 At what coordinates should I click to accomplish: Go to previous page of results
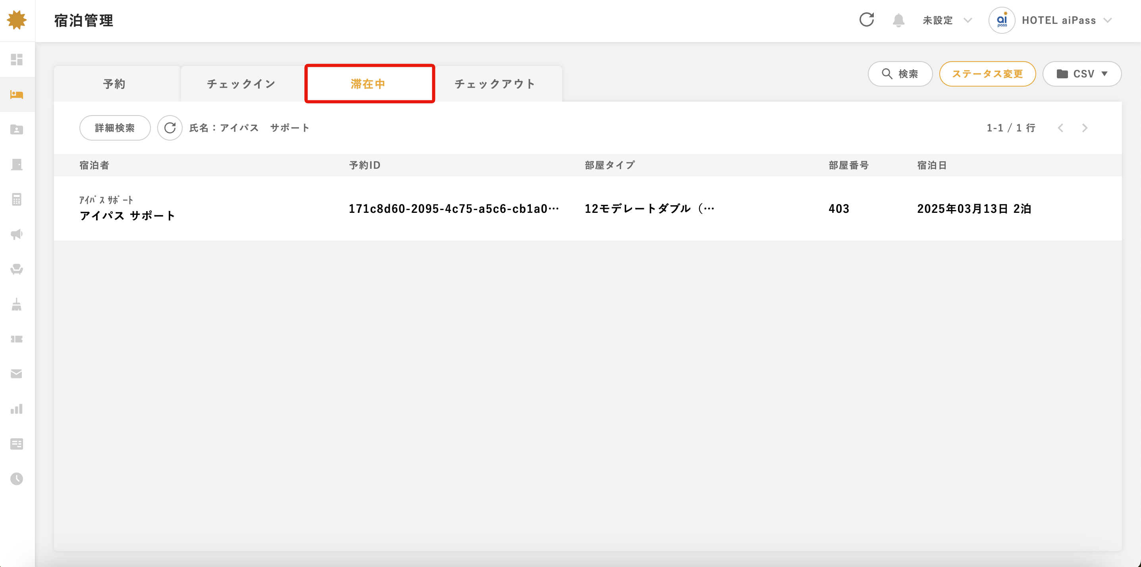click(x=1060, y=128)
